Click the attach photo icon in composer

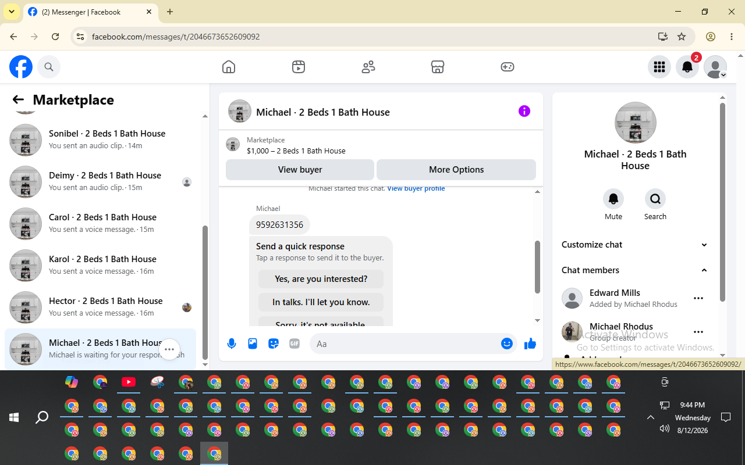[253, 344]
